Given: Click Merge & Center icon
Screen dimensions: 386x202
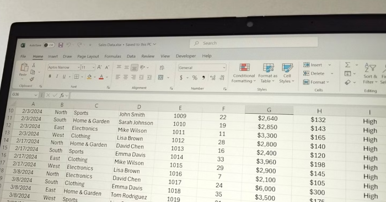Looking at the screenshot, I should (x=161, y=78).
